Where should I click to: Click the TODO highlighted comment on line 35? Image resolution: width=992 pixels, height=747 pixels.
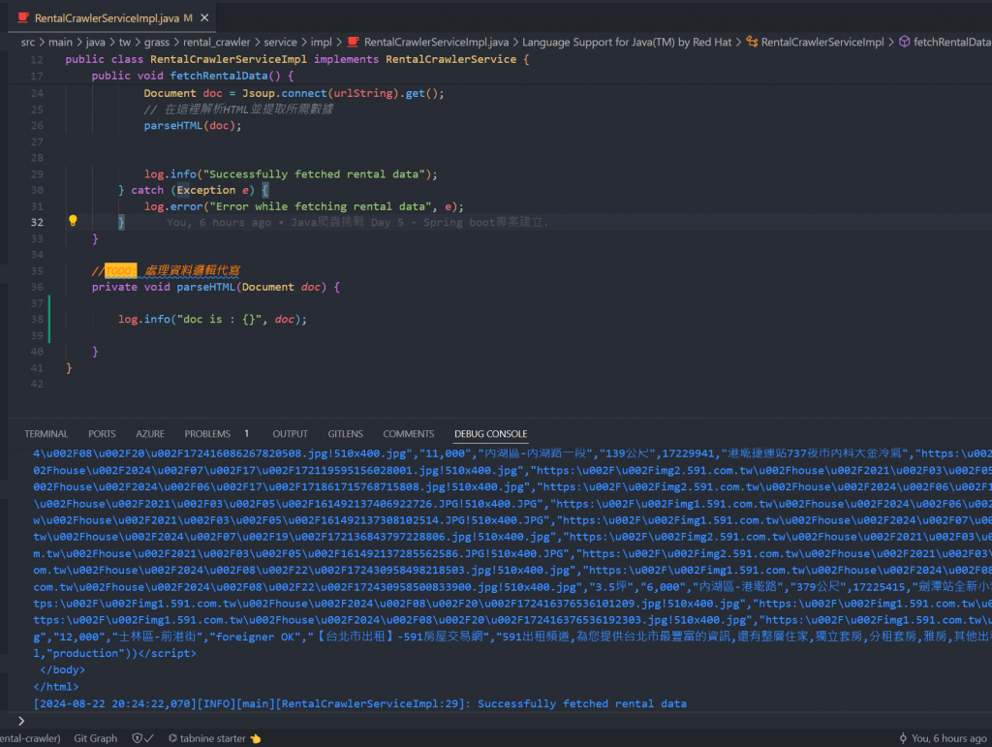[121, 270]
